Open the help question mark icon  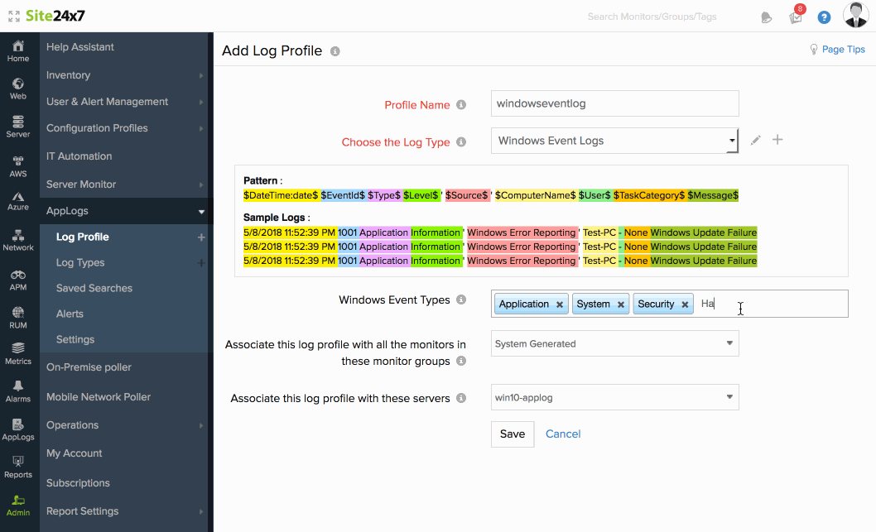pyautogui.click(x=824, y=17)
